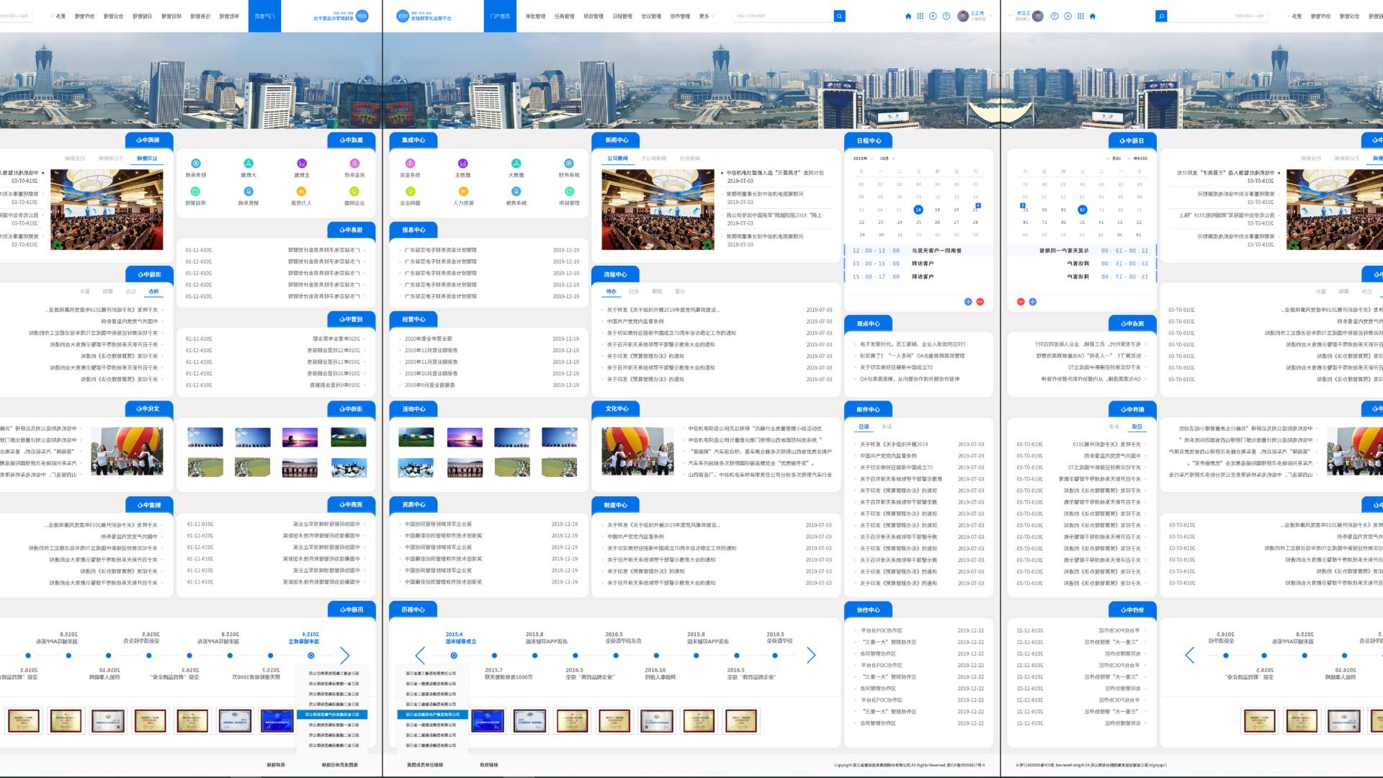This screenshot has height=778, width=1383.
Task: Open 10月 month dropdown in 日程中心
Action: [x=887, y=158]
